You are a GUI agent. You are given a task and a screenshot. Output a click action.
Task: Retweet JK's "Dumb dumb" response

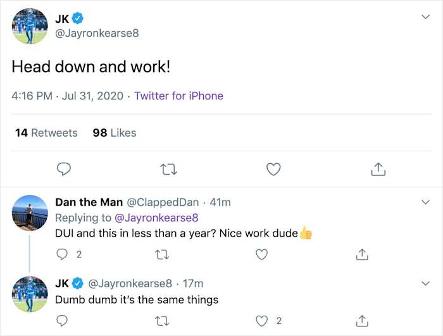pyautogui.click(x=161, y=321)
